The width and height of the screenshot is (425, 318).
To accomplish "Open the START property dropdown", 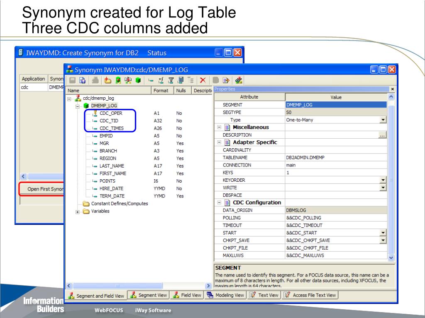I will coord(383,233).
